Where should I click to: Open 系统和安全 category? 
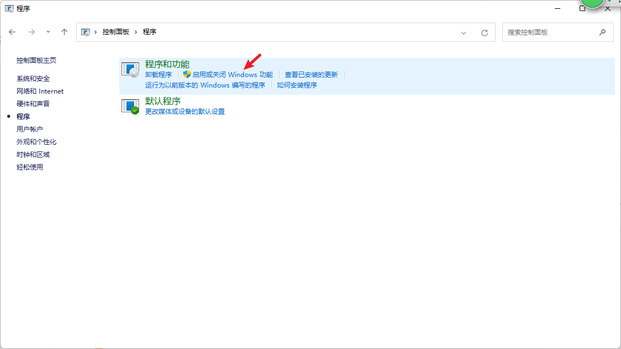(x=33, y=79)
